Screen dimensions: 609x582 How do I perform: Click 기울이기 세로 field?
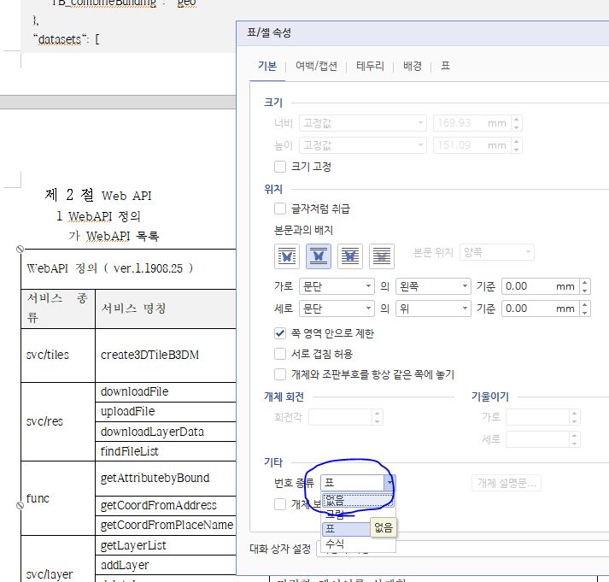537,439
